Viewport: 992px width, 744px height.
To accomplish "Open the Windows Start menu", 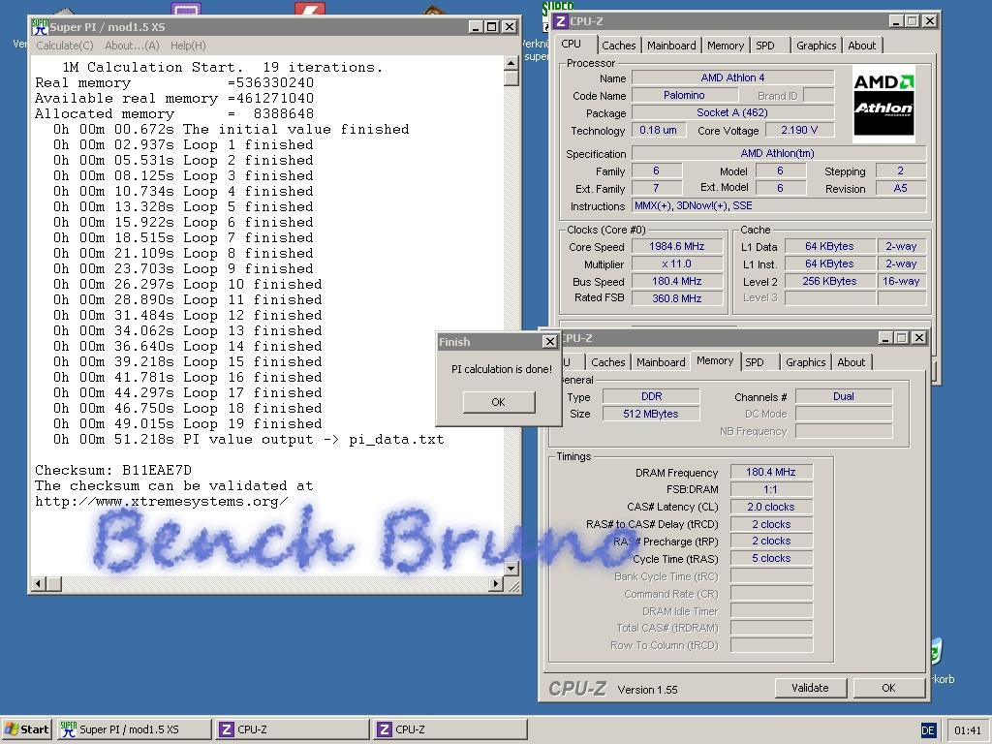I will (26, 729).
